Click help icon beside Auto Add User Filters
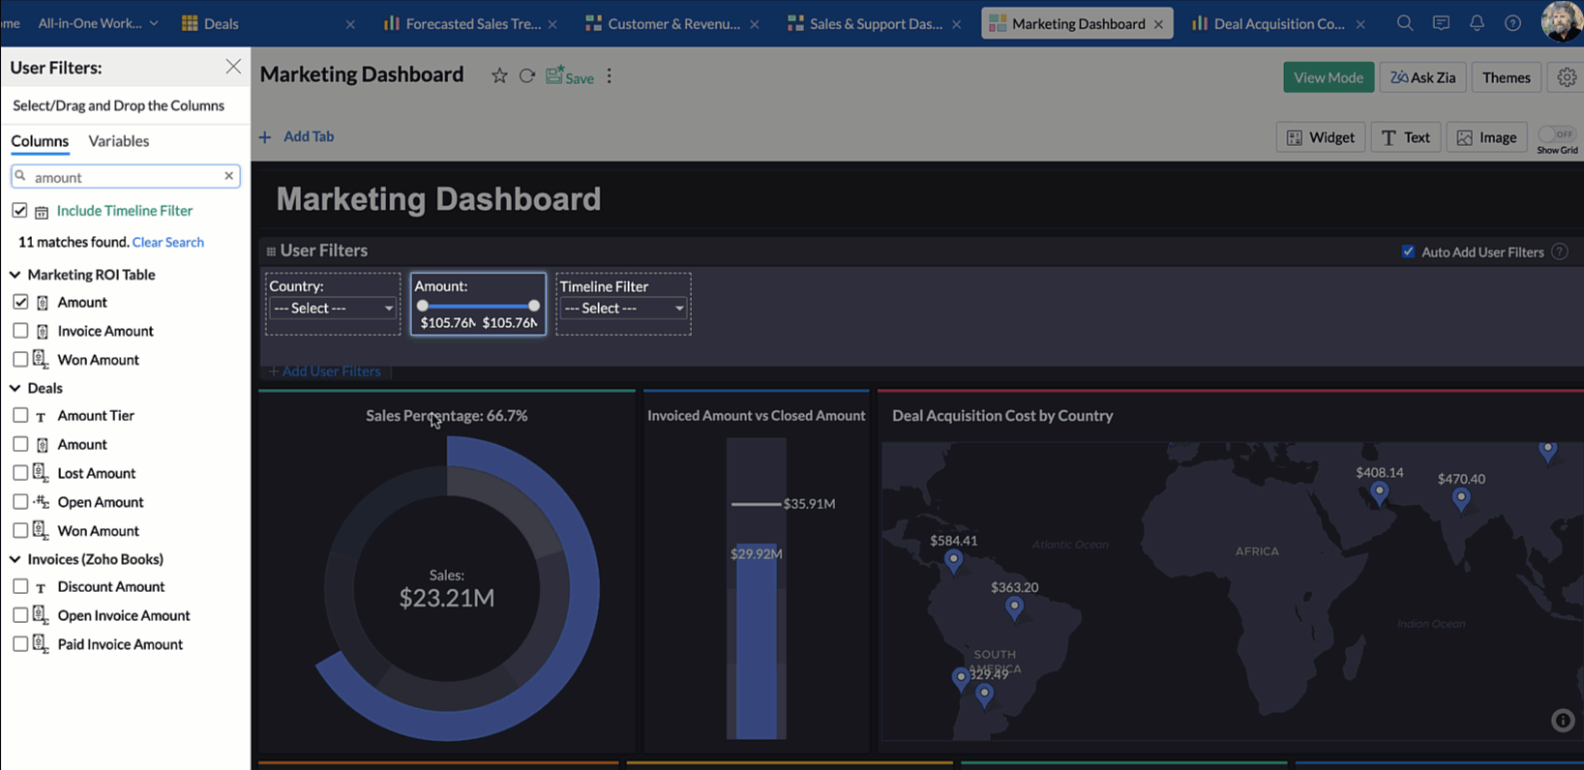Viewport: 1584px width, 770px height. [x=1560, y=252]
